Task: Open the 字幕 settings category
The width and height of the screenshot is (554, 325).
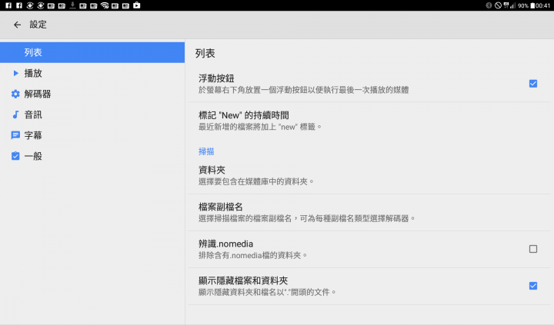Action: 92,135
